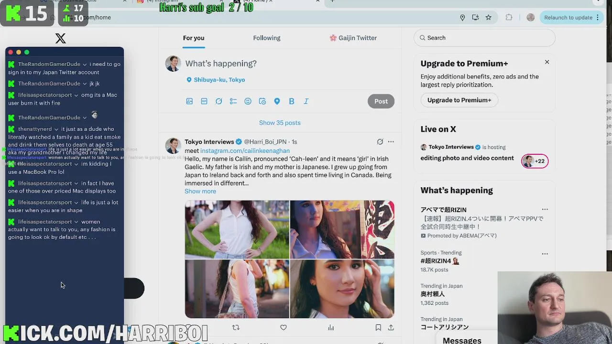
Task: View analytics for the Tokyo Interviews post
Action: 331,328
